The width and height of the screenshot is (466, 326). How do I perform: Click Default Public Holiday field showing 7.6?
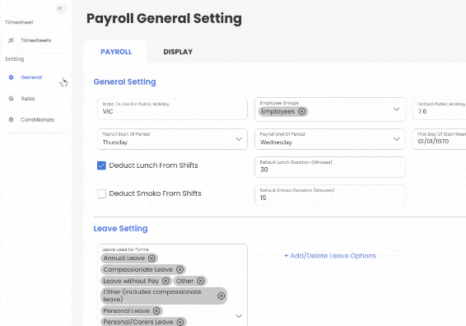pyautogui.click(x=440, y=109)
